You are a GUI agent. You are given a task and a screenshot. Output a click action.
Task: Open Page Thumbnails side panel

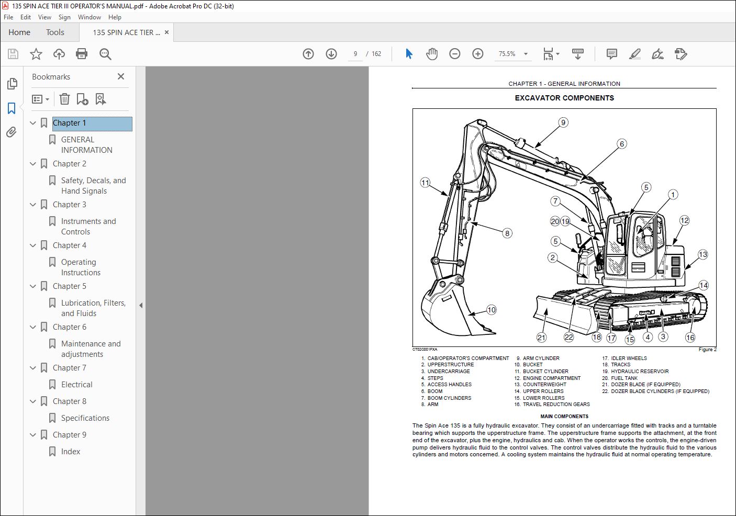click(12, 84)
